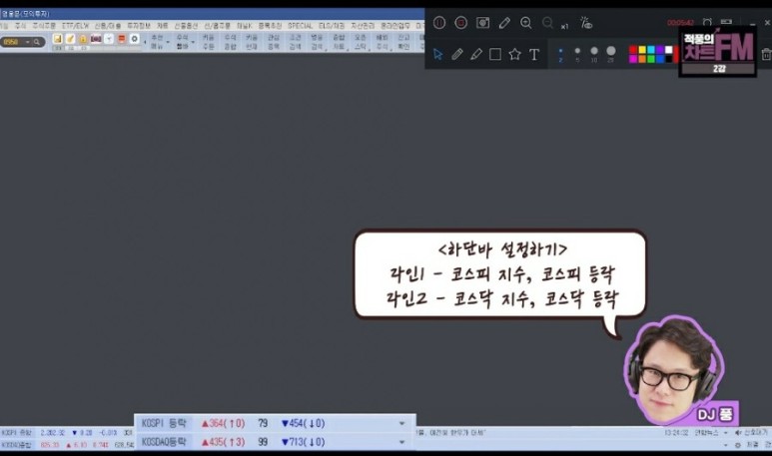
Task: Pick the yellow color swatch
Action: click(642, 50)
